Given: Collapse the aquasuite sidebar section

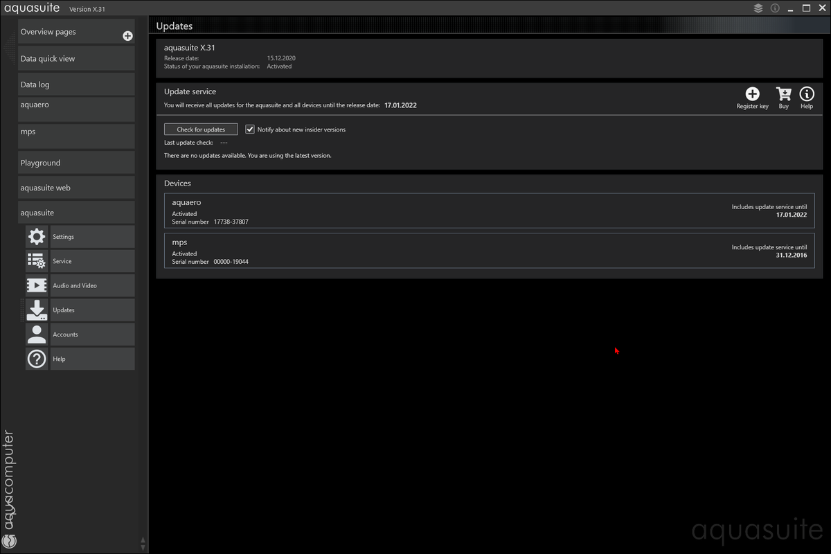Looking at the screenshot, I should click(76, 213).
